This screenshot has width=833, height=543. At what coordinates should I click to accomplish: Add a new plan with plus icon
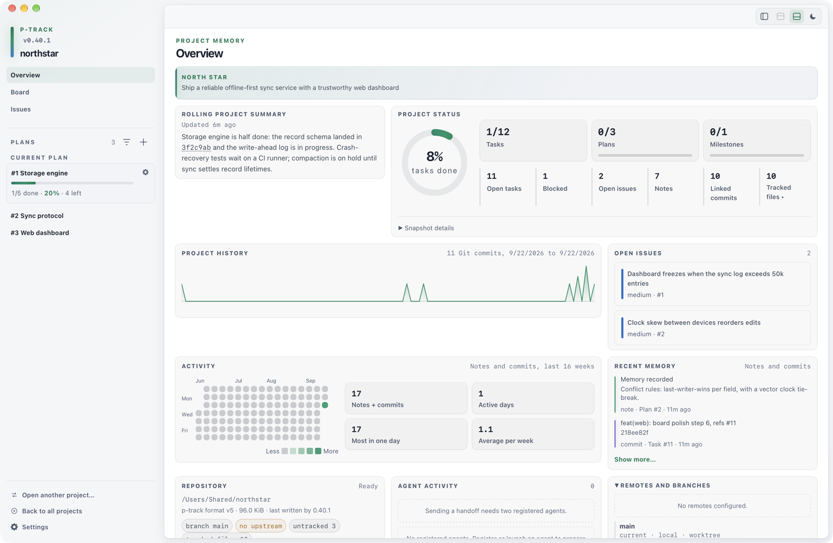coord(143,142)
